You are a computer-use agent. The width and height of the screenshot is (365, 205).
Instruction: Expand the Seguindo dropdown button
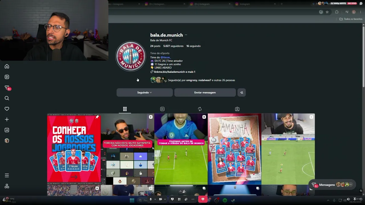click(145, 93)
